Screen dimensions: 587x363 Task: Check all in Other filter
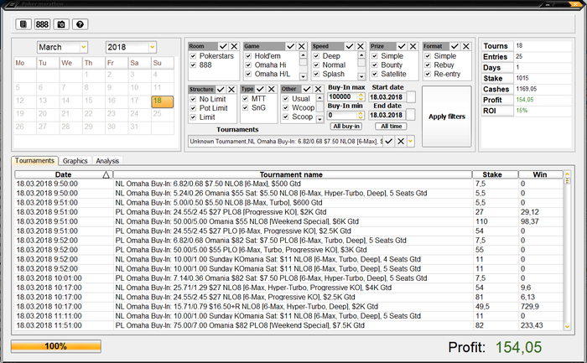(307, 89)
